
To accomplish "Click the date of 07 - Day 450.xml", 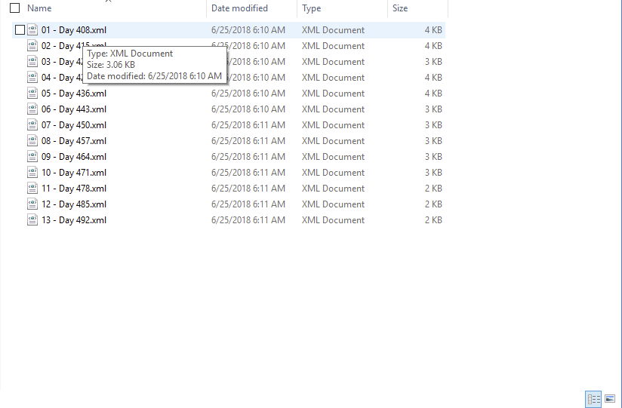I will click(x=248, y=125).
